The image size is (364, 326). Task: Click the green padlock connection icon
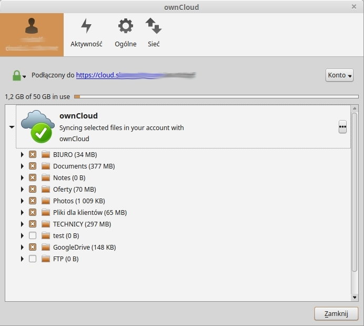click(x=16, y=75)
